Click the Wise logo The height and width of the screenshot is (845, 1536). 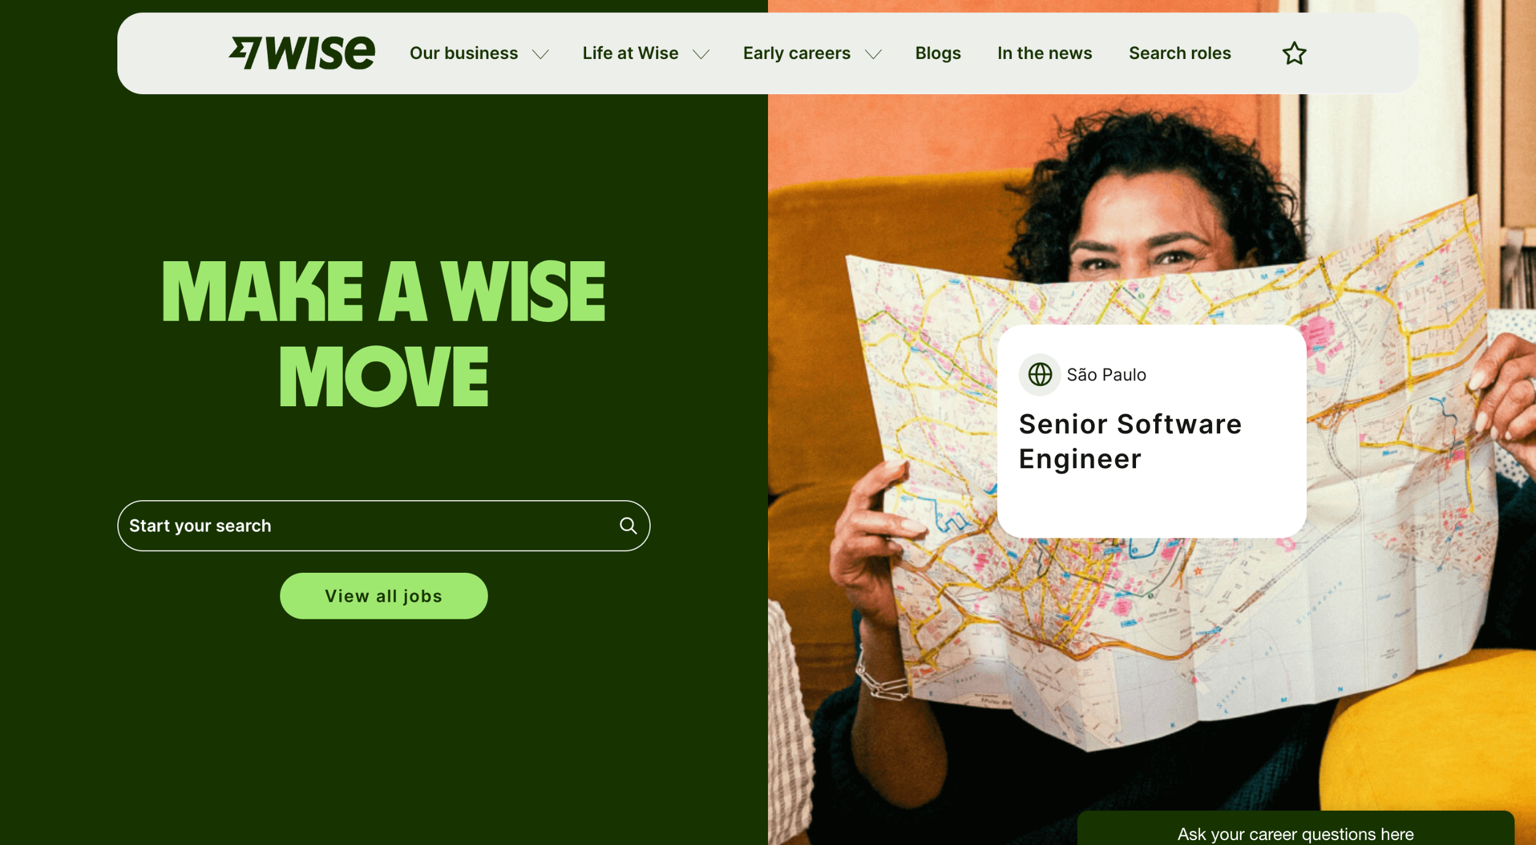(302, 53)
